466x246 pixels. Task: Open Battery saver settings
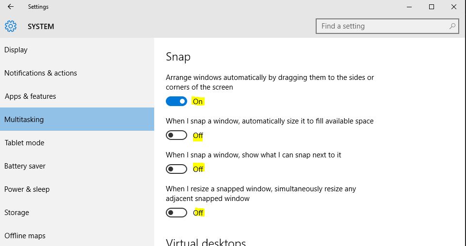pyautogui.click(x=25, y=166)
